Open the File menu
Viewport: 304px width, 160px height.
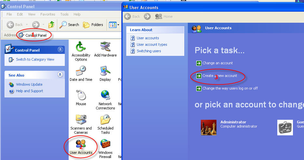[x=9, y=14]
